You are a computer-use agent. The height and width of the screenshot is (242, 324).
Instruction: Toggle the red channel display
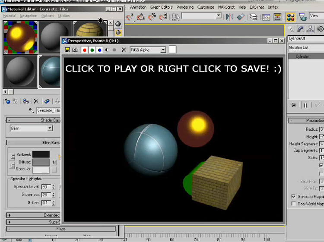pyautogui.click(x=85, y=50)
